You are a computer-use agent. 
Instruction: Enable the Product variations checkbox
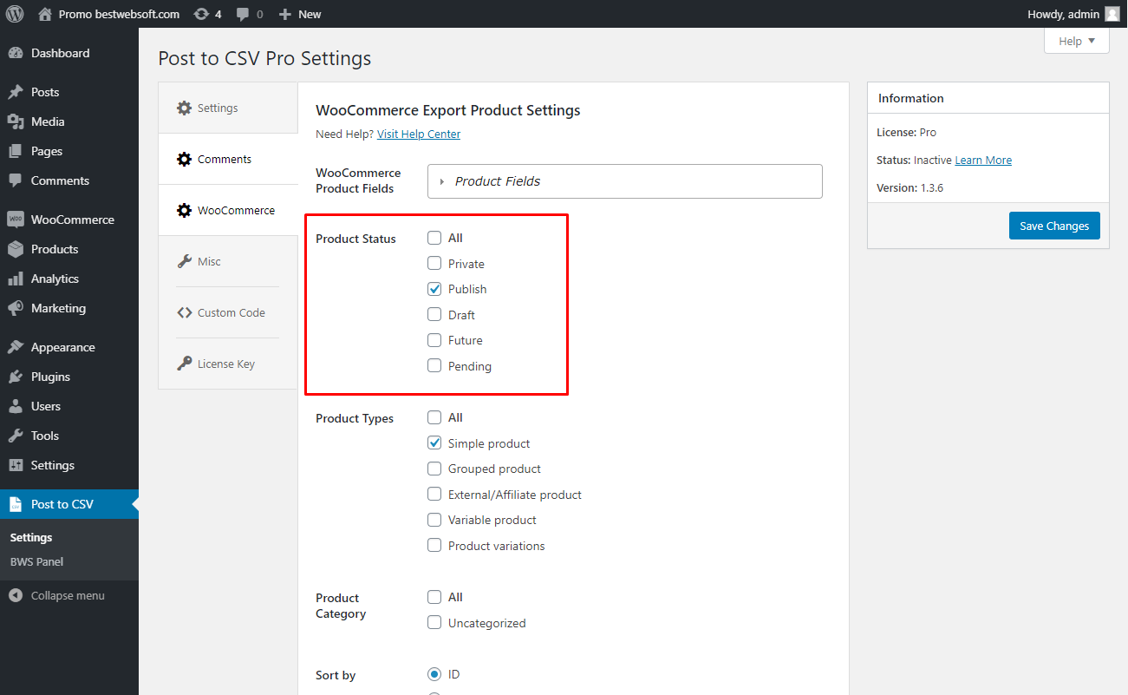(434, 546)
